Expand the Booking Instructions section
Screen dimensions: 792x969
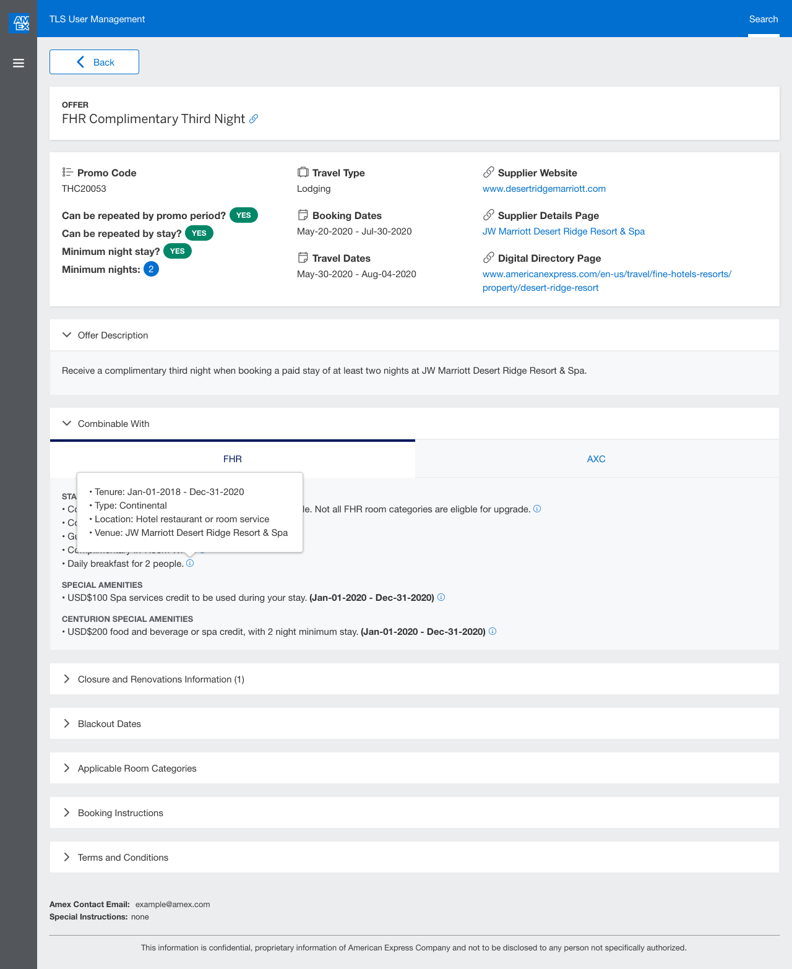point(67,812)
